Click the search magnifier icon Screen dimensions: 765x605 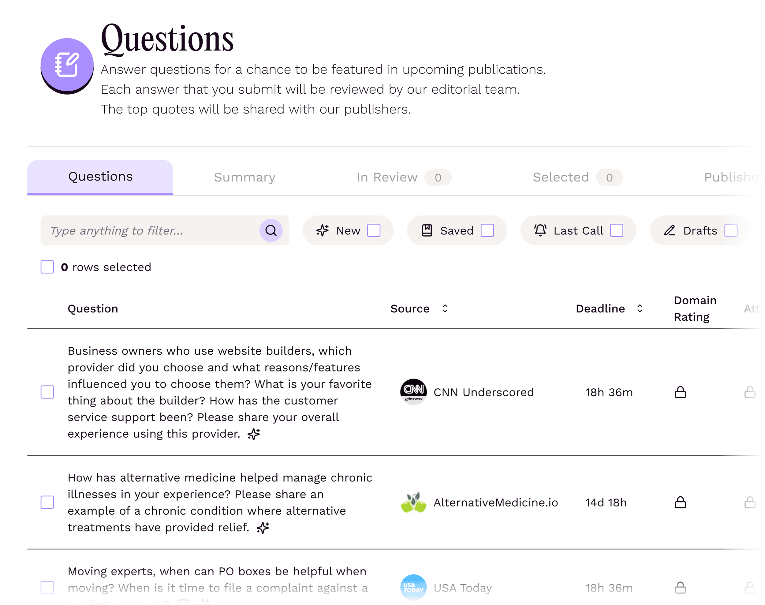coord(271,231)
